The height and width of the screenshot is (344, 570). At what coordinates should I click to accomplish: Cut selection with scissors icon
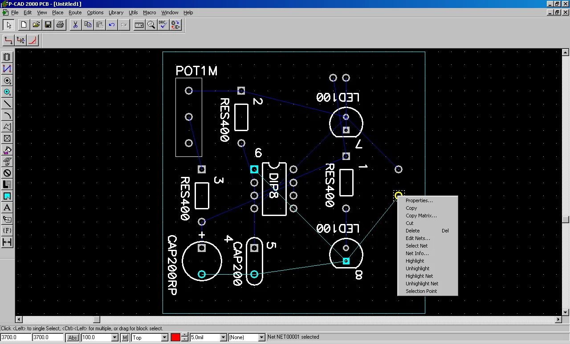[x=76, y=25]
